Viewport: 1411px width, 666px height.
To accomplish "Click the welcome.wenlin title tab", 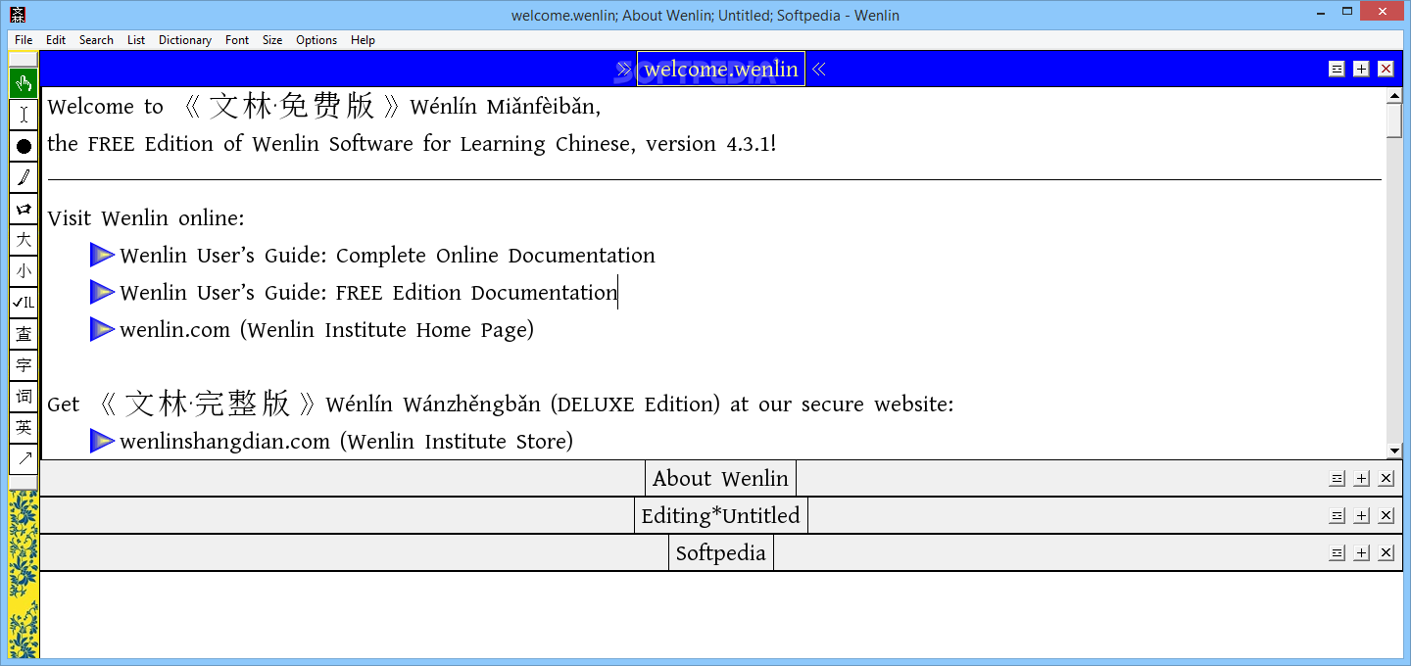I will (721, 69).
